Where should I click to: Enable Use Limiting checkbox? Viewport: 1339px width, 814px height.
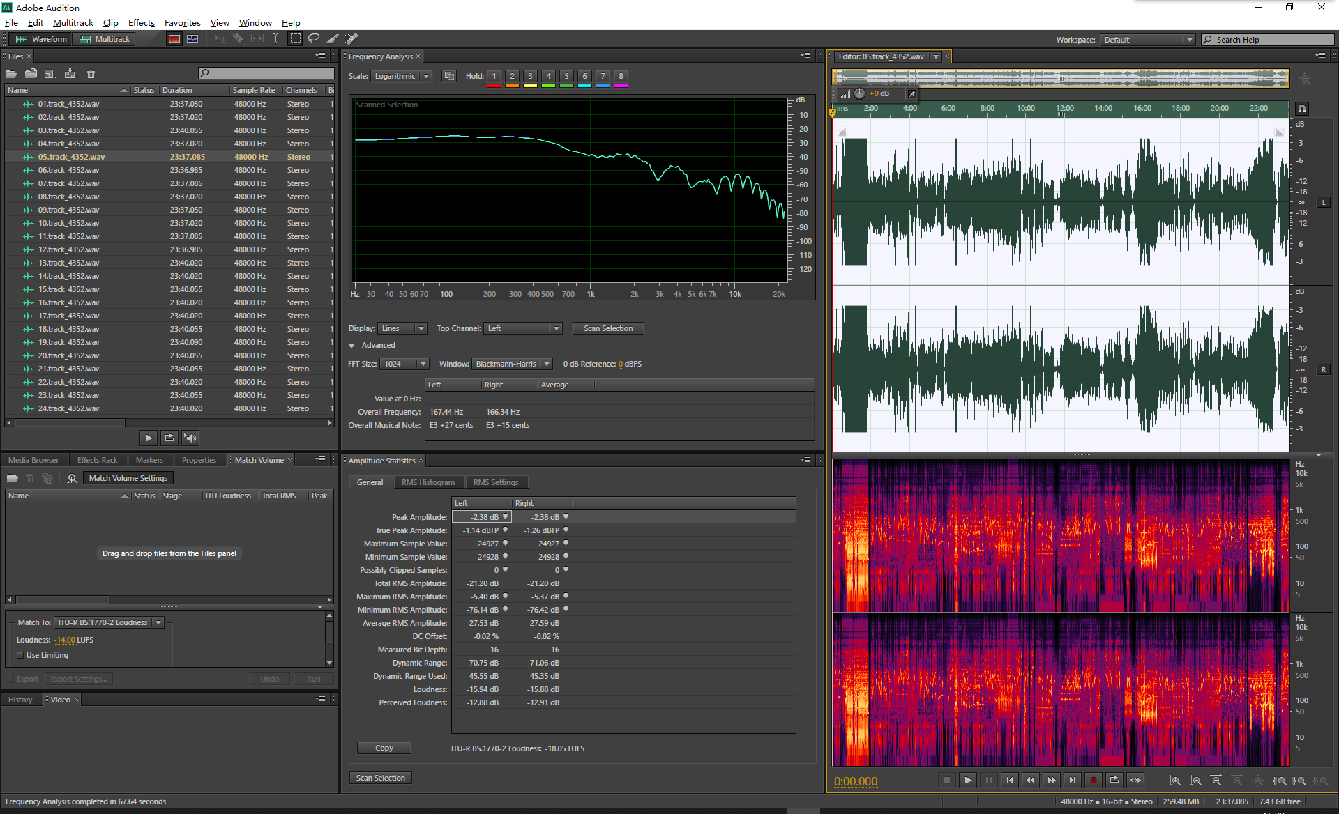20,655
